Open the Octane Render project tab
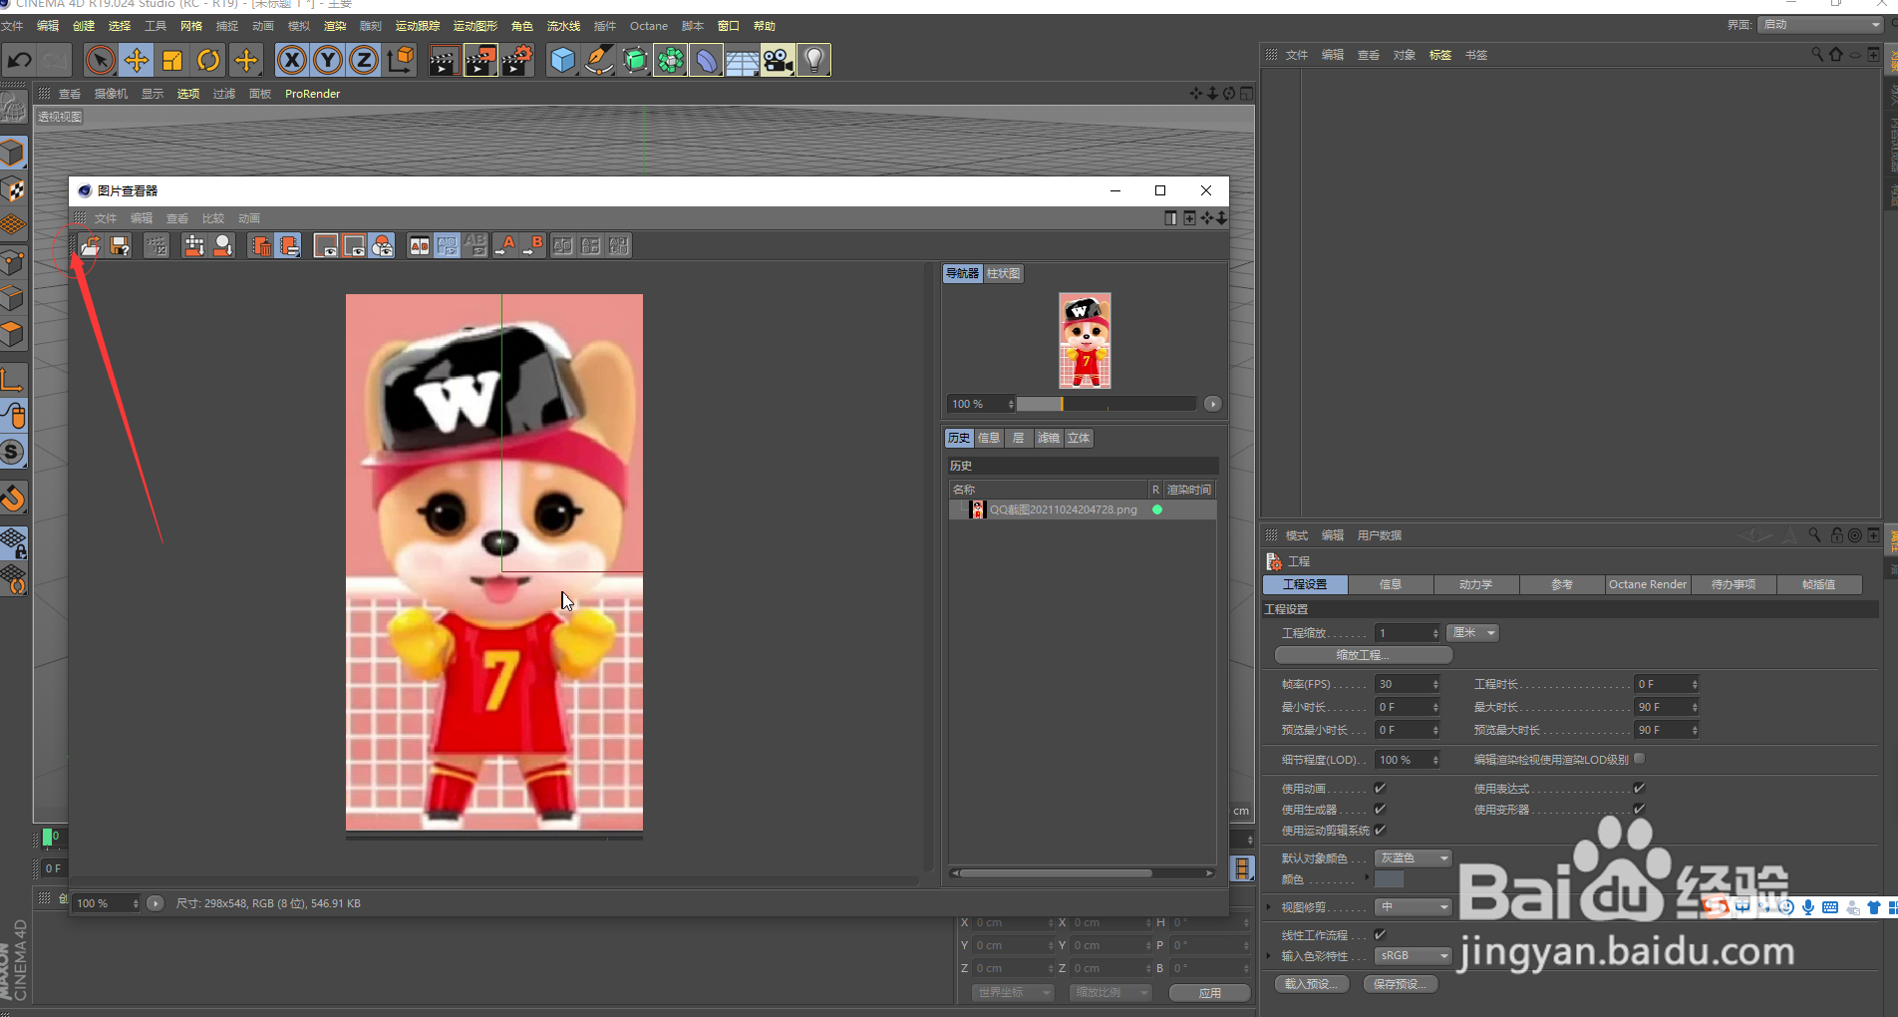 tap(1647, 584)
